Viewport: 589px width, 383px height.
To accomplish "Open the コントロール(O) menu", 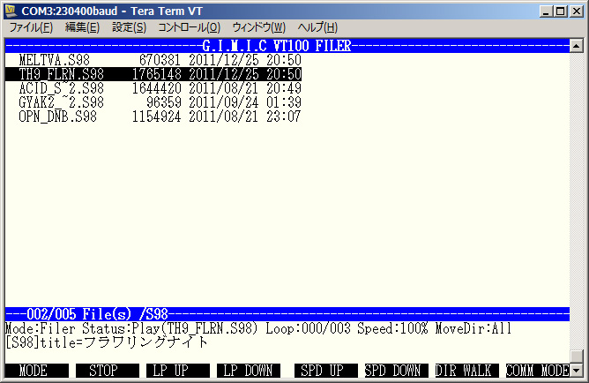I will pyautogui.click(x=189, y=27).
